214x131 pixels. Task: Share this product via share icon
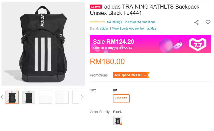[196, 22]
